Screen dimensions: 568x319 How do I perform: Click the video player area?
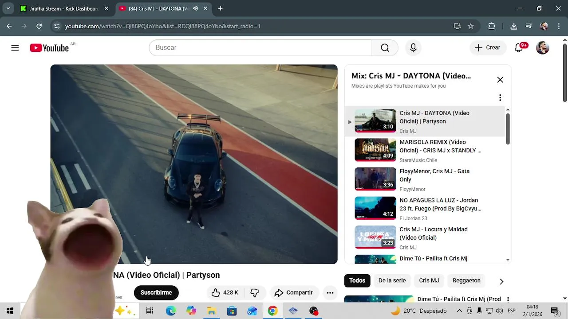pos(194,164)
